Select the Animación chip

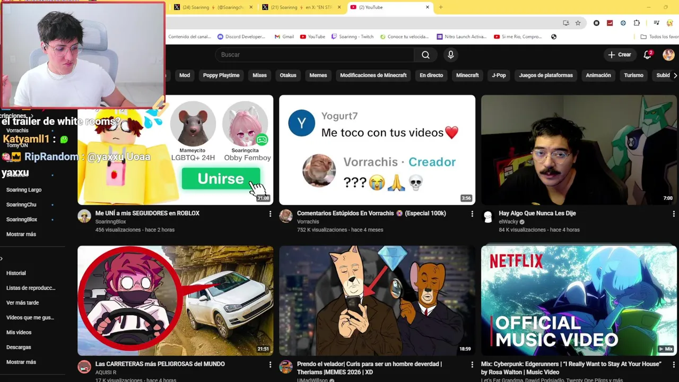598,75
